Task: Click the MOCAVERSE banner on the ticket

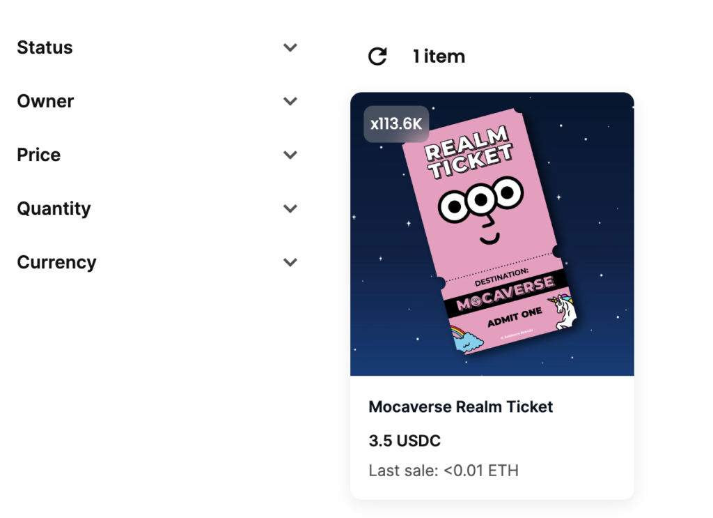Action: (x=506, y=293)
